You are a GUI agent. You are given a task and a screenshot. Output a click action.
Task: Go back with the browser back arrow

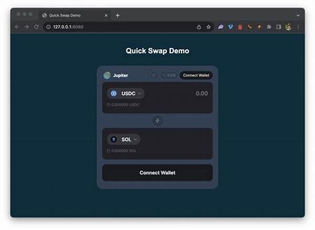[17, 27]
